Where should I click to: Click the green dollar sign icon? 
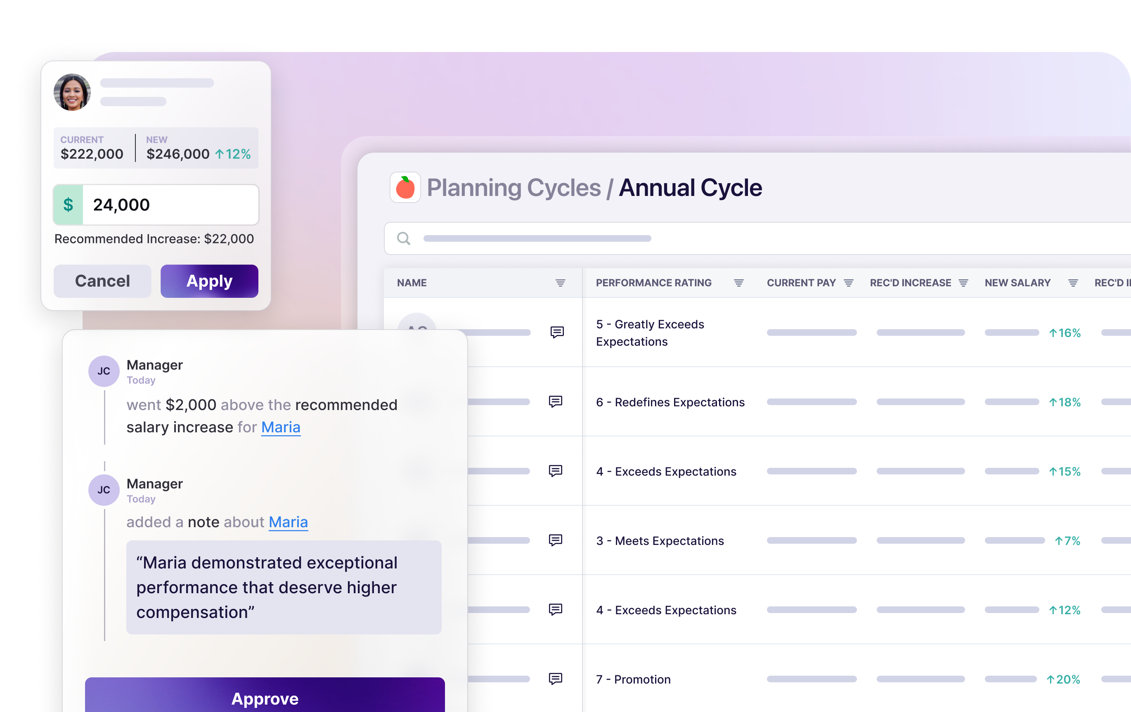pyautogui.click(x=69, y=205)
